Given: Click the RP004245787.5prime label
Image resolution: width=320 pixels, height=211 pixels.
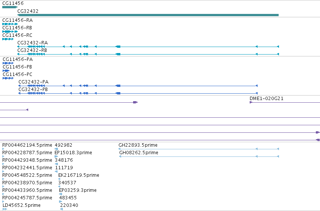Looking at the screenshot, I should click(x=27, y=198).
